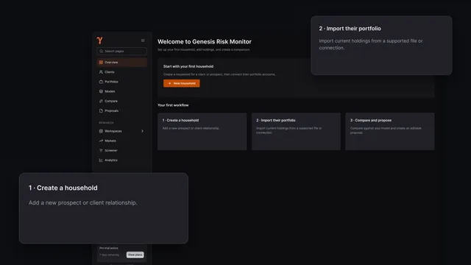Click 'Welcome to Genesis Risk Monitor' heading
Screen dimensions: 471x265
(x=205, y=42)
